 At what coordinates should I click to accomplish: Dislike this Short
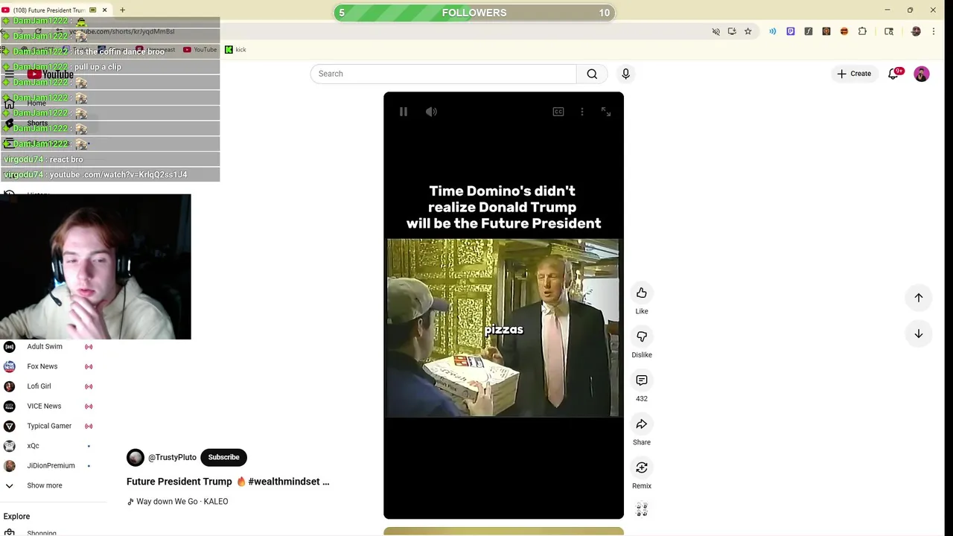[x=642, y=336]
